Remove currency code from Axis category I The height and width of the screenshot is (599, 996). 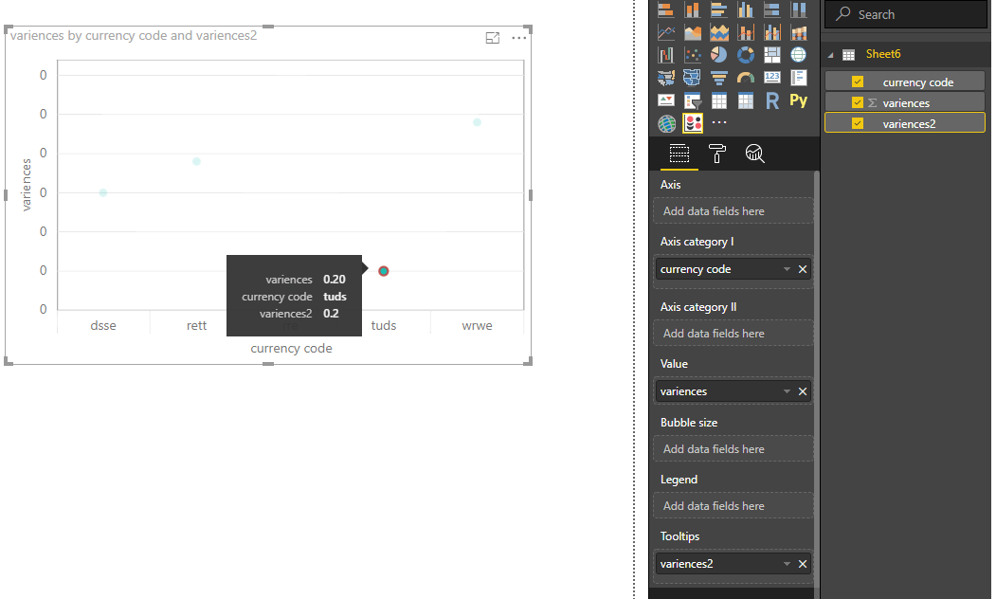pos(803,269)
